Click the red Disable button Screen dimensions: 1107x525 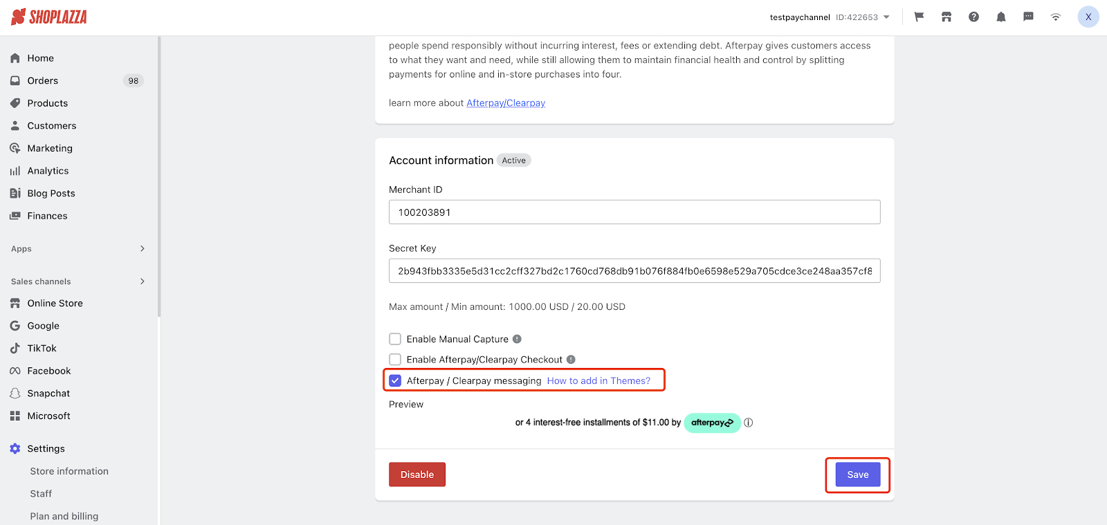(x=417, y=475)
